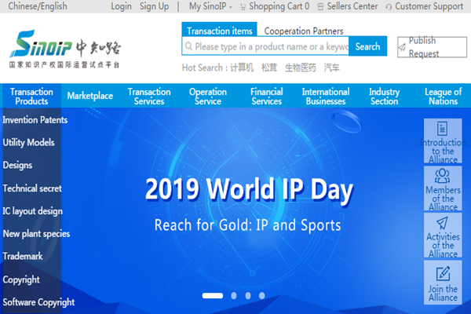Open the Financial Services menu
The width and height of the screenshot is (471, 314).
coord(267,96)
